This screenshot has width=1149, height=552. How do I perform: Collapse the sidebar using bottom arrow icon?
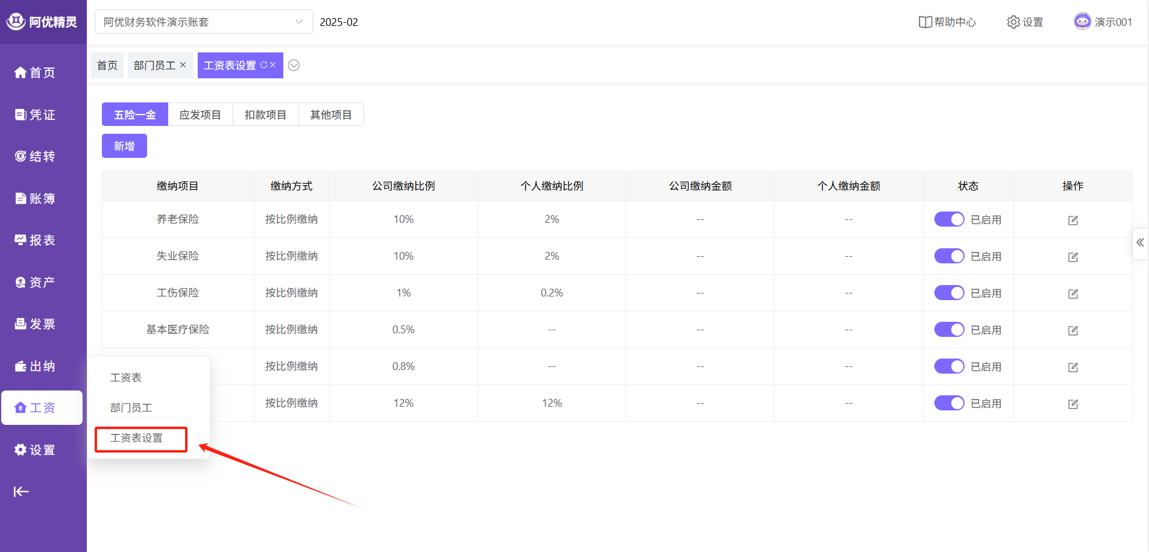tap(21, 492)
